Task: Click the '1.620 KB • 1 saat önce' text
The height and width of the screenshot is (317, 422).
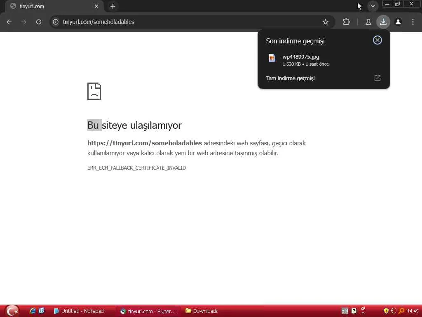Action: pos(305,64)
